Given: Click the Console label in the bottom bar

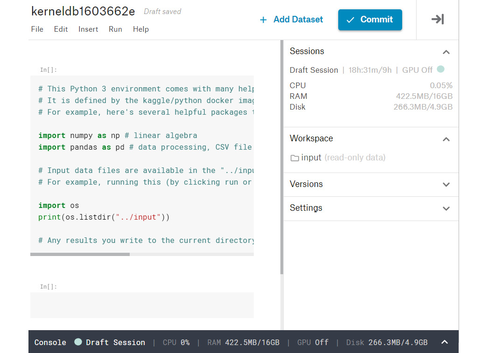Looking at the screenshot, I should pos(50,342).
